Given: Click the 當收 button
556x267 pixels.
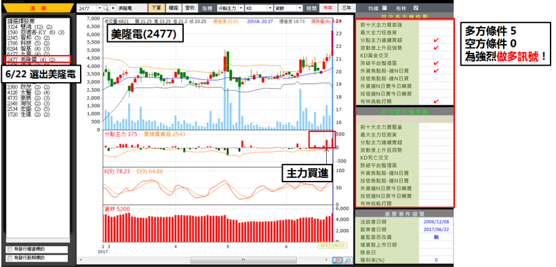Looking at the screenshot, I should click(190, 8).
